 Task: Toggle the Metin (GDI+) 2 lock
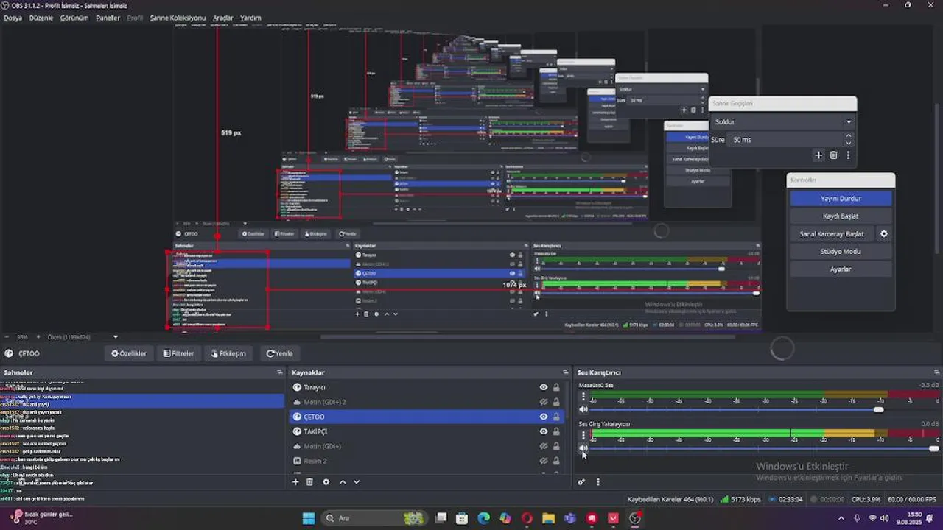click(556, 402)
